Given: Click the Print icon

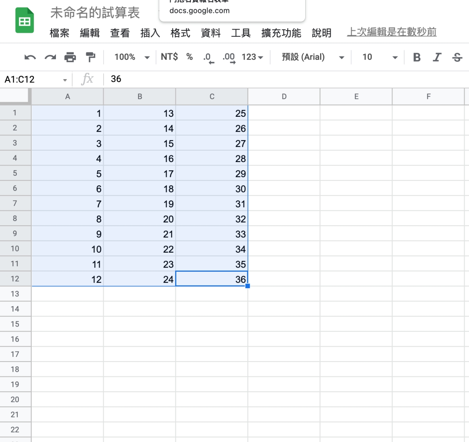Looking at the screenshot, I should pyautogui.click(x=70, y=57).
